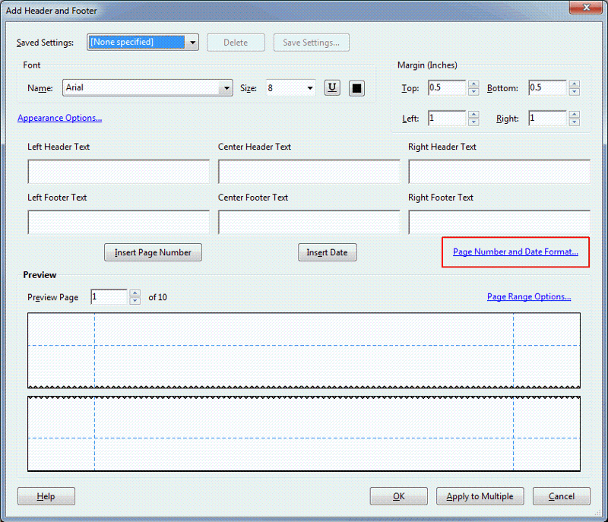Increase the Left margin value
This screenshot has height=522, width=608.
coord(473,114)
